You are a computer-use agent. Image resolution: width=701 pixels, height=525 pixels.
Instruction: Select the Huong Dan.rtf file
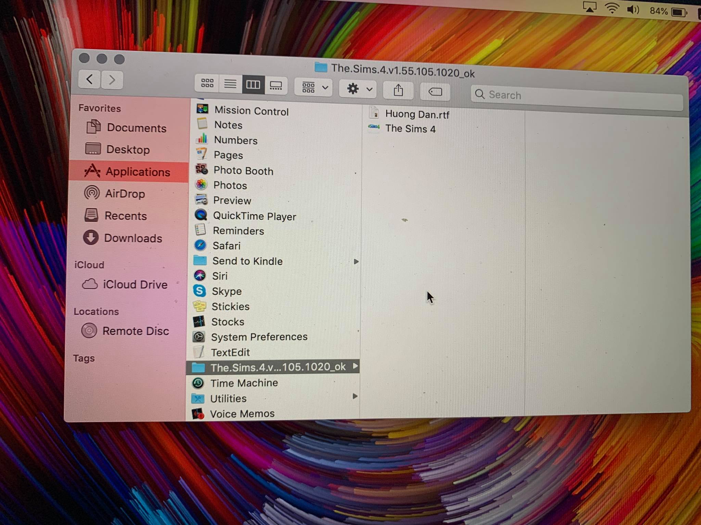click(409, 113)
